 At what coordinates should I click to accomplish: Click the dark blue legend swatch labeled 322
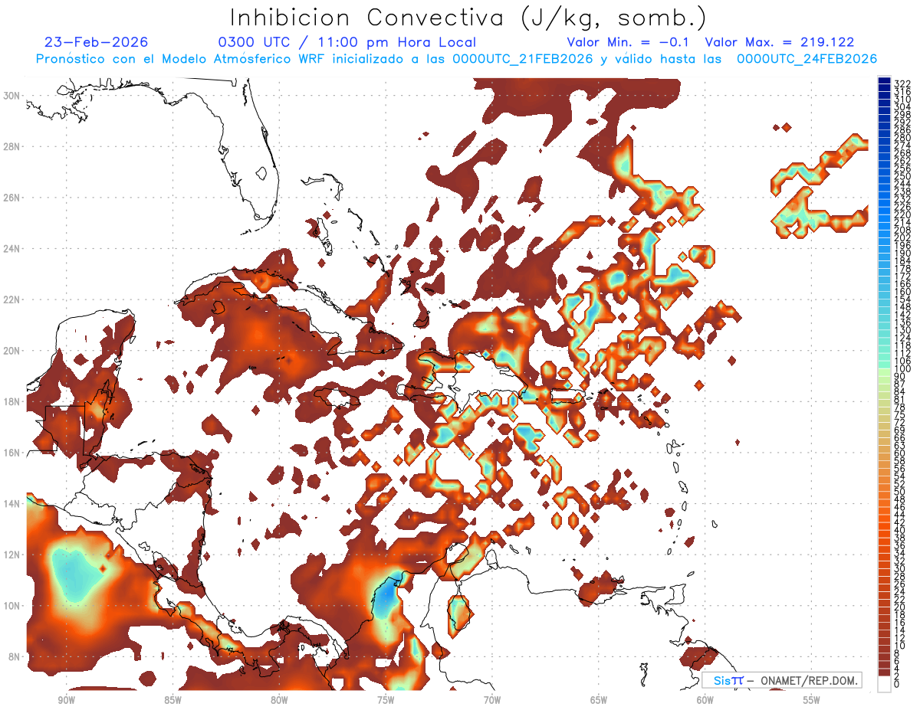click(x=885, y=80)
